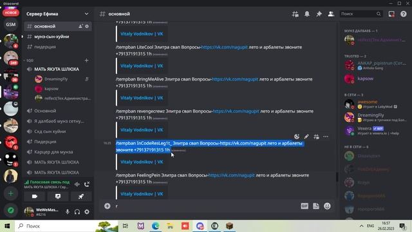The image size is (412, 232).
Task: Share your screen button
Action: [58, 197]
